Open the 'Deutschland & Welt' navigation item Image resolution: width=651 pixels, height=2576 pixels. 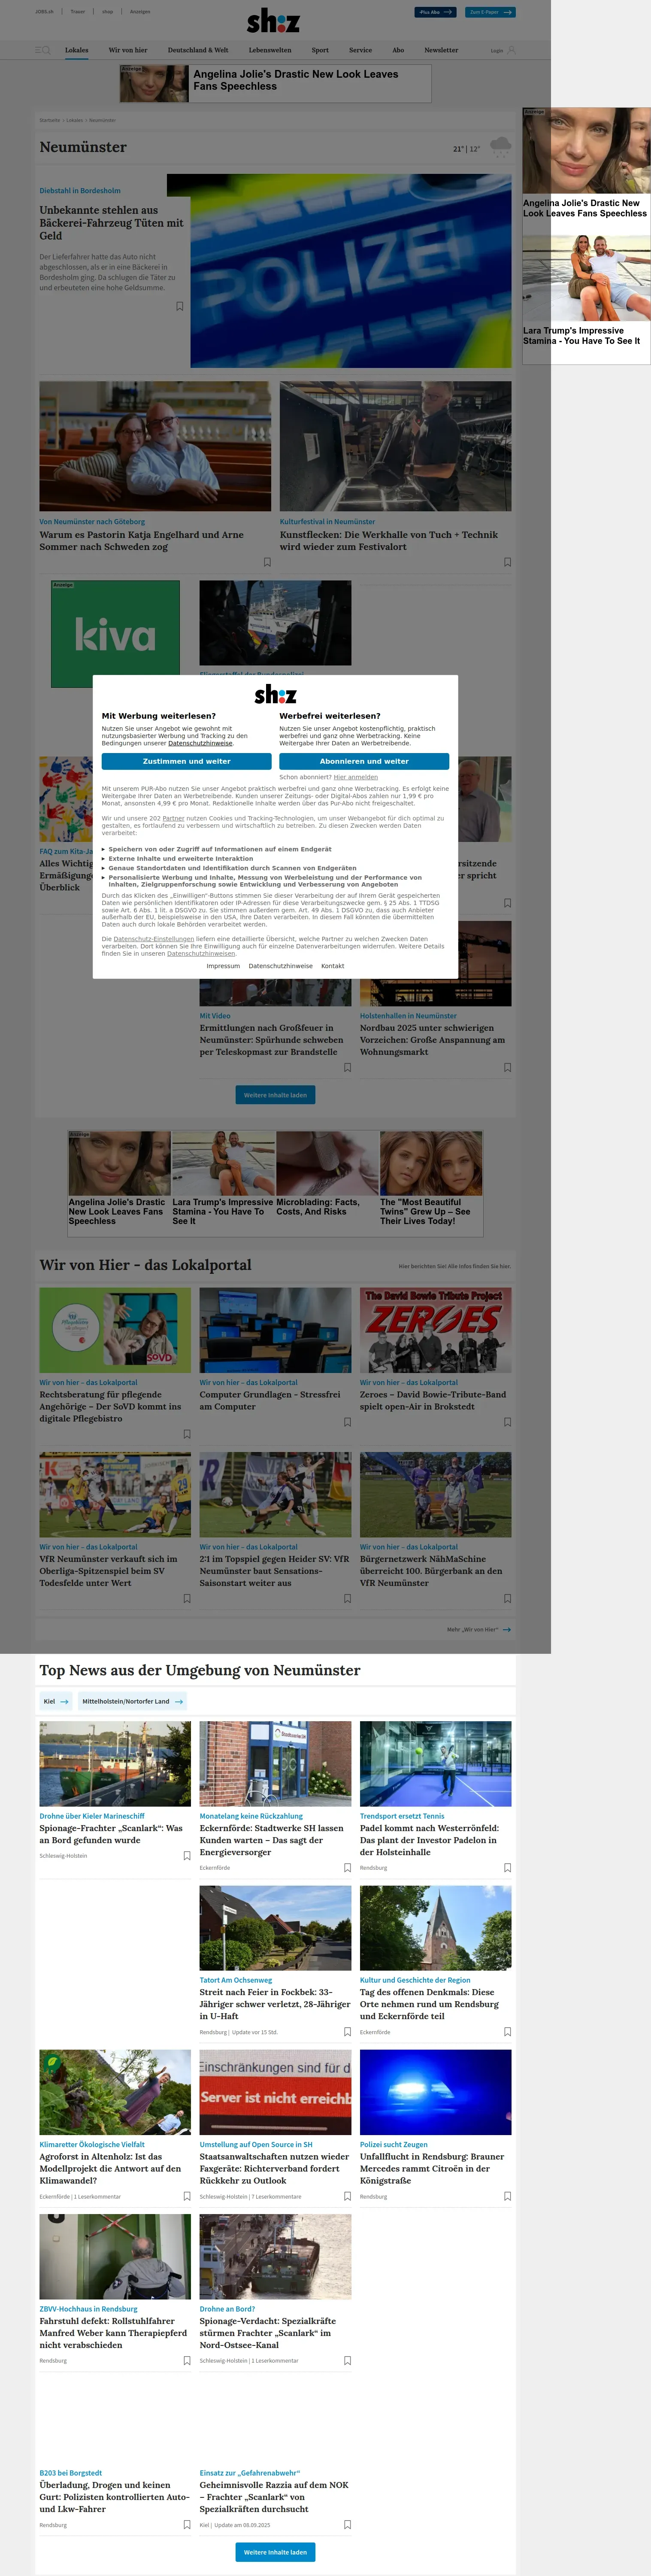coord(198,50)
